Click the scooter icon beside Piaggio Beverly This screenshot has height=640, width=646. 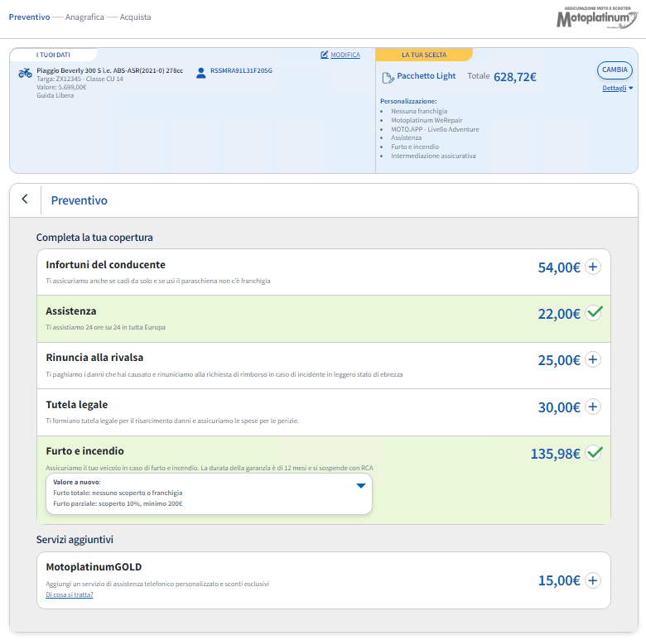point(25,73)
